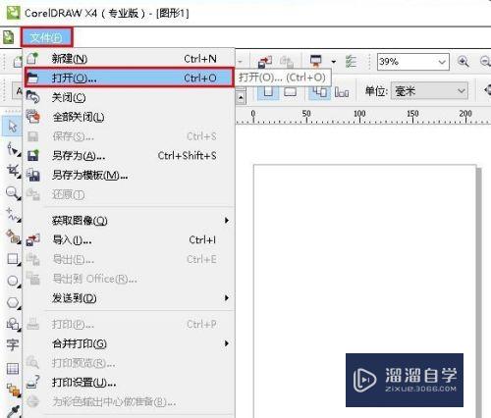The width and height of the screenshot is (491, 418).
Task: Select the Freehand curve tool in toolbox
Action: [x=13, y=215]
